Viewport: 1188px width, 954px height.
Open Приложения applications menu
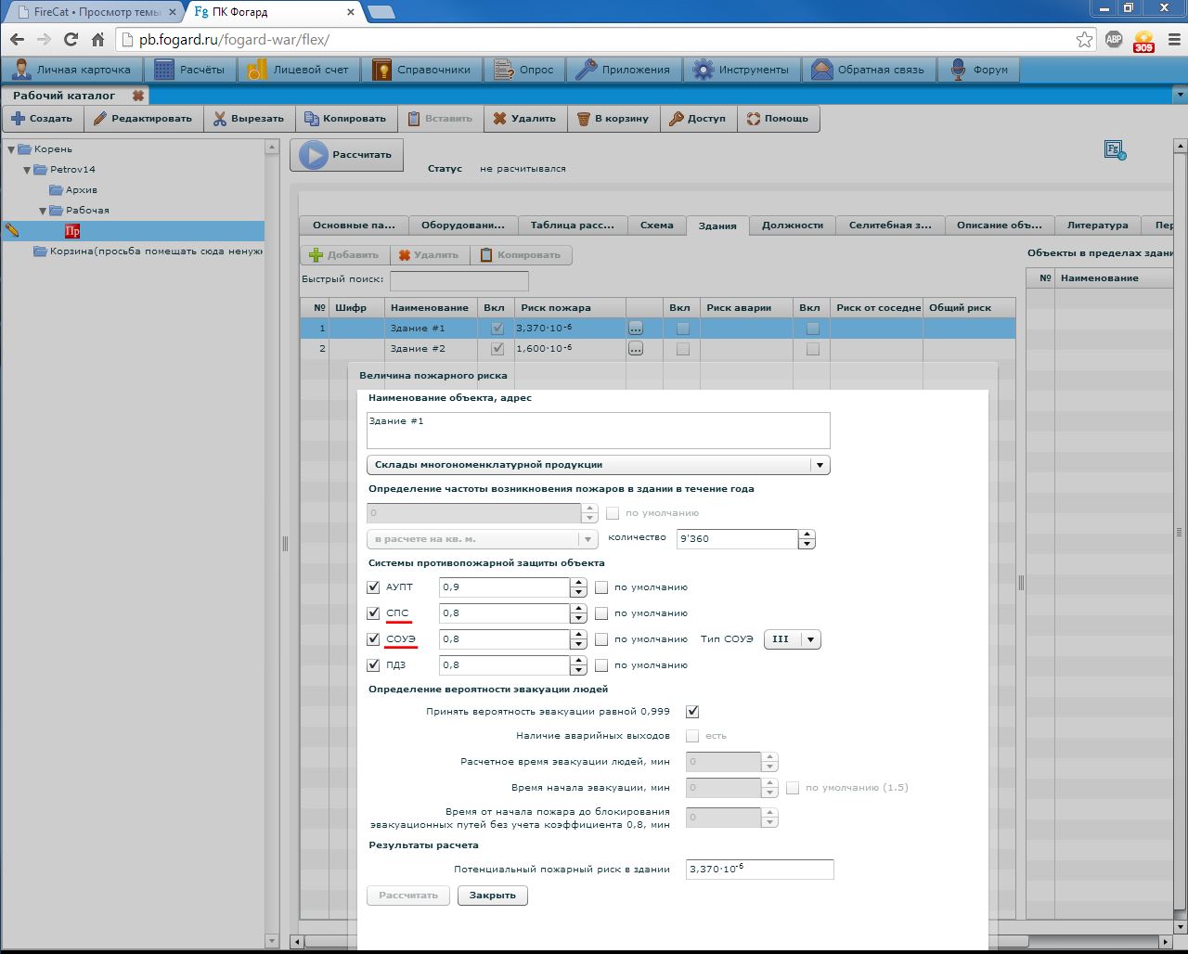click(624, 70)
